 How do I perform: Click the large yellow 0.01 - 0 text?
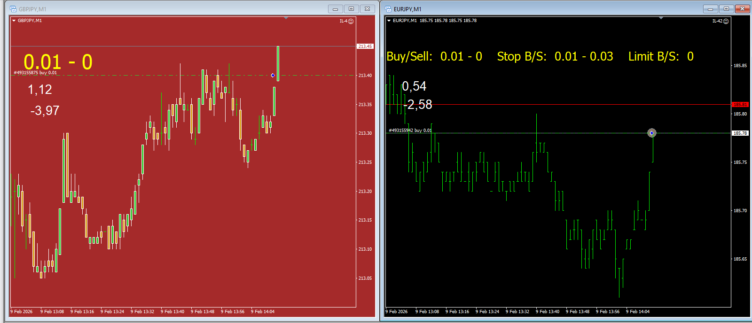point(58,62)
